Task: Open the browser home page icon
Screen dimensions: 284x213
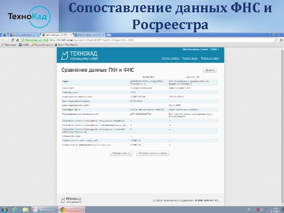Action: pyautogui.click(x=18, y=40)
